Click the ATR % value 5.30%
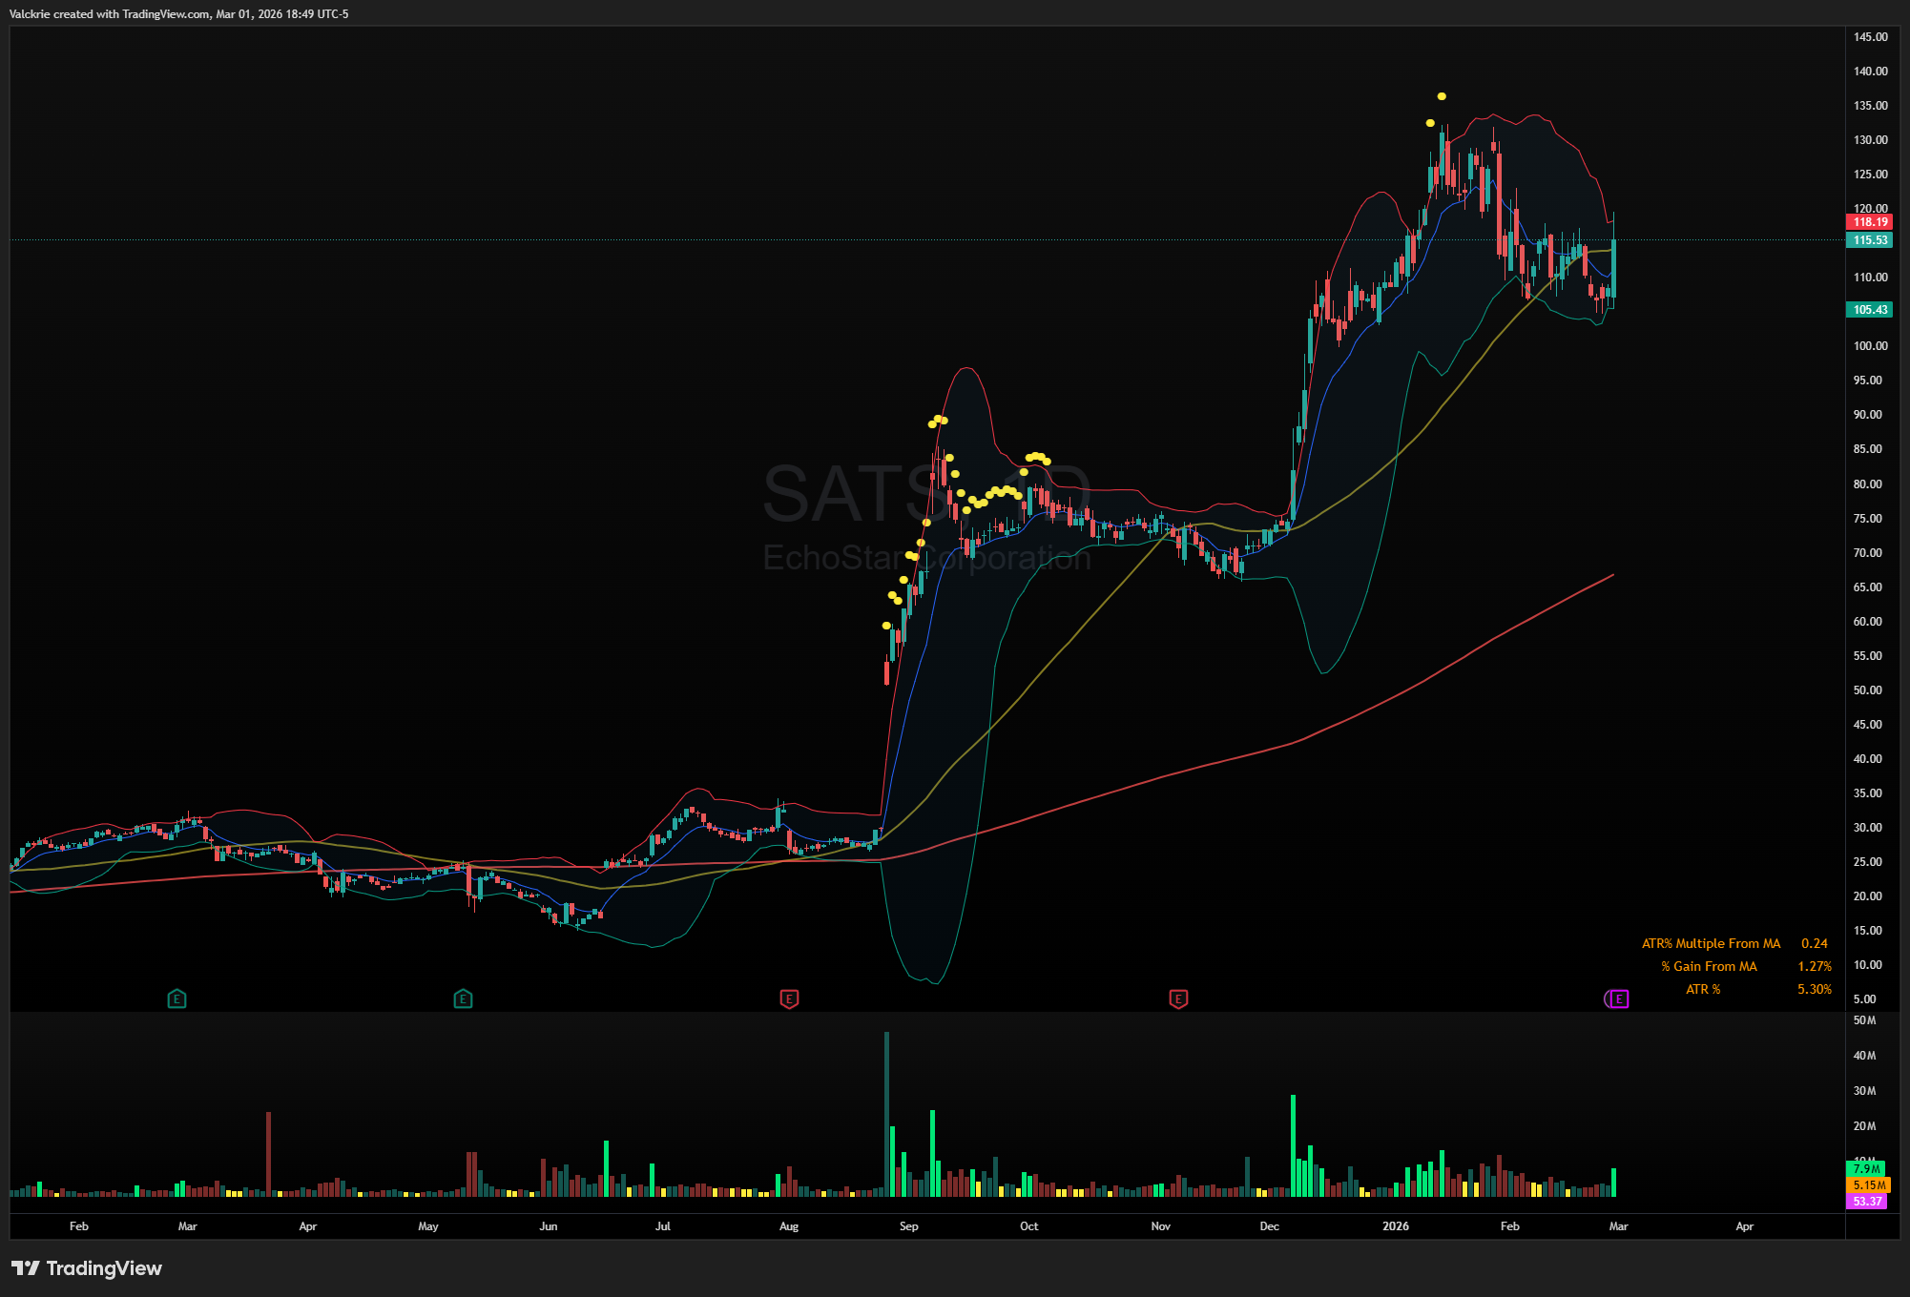The image size is (1910, 1297). (x=1814, y=989)
